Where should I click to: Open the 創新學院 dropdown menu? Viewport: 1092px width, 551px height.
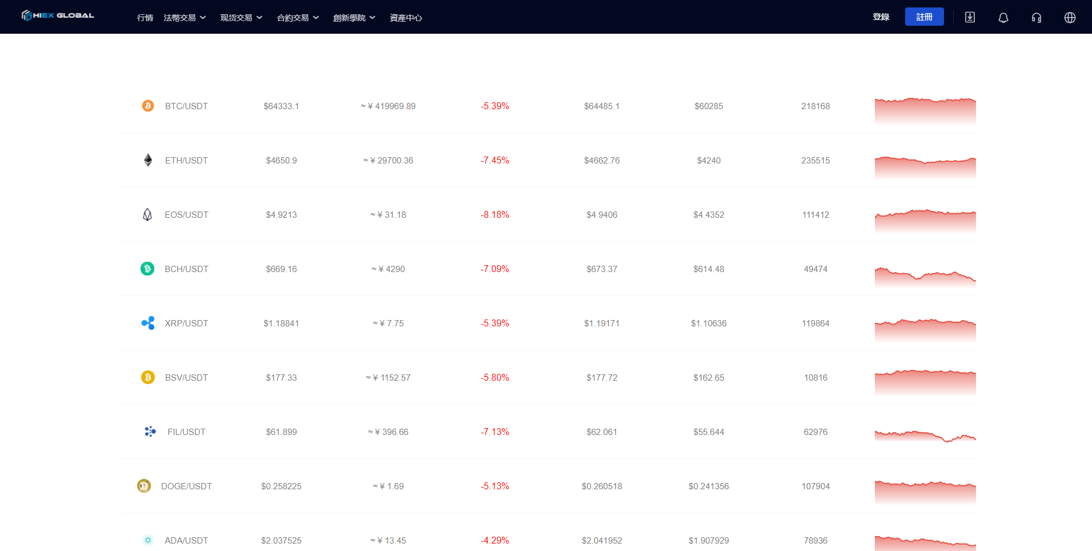354,18
